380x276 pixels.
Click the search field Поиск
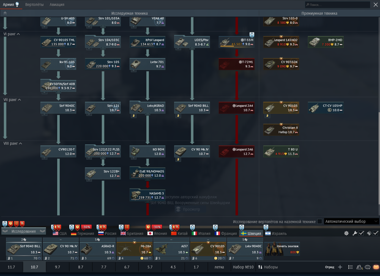click(x=338, y=5)
